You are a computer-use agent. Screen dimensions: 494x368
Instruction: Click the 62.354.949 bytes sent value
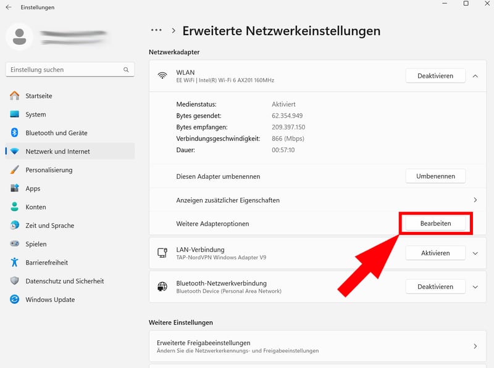click(287, 116)
